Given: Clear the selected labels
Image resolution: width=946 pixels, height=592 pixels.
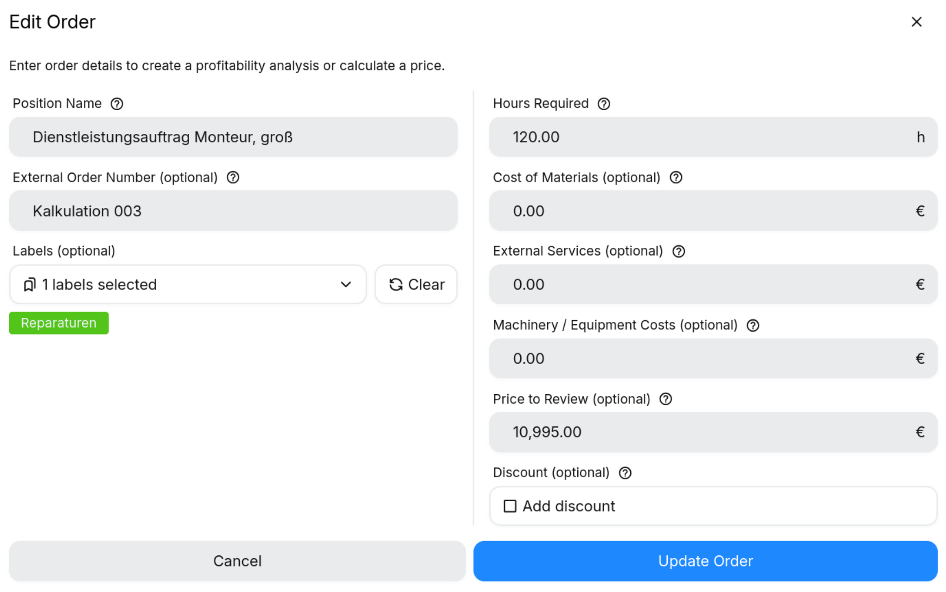Looking at the screenshot, I should (x=416, y=284).
